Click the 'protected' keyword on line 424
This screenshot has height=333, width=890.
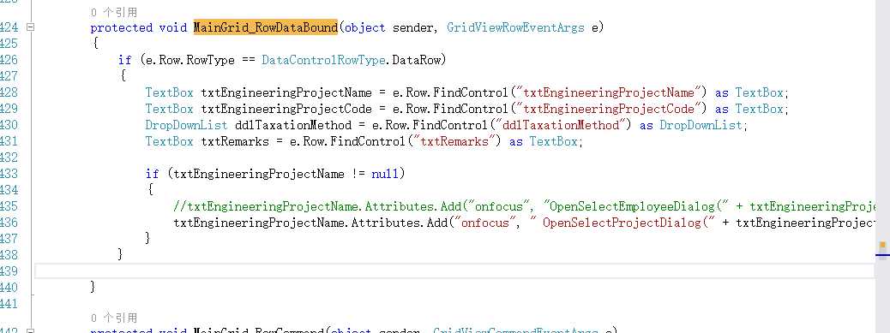(x=122, y=27)
